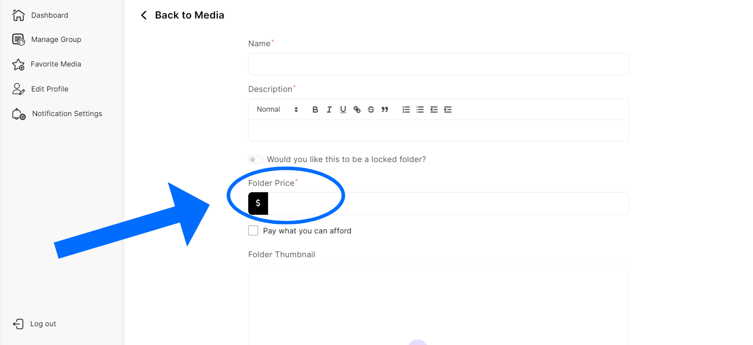Enable the locked folder toggle
The height and width of the screenshot is (345, 753).
point(255,160)
